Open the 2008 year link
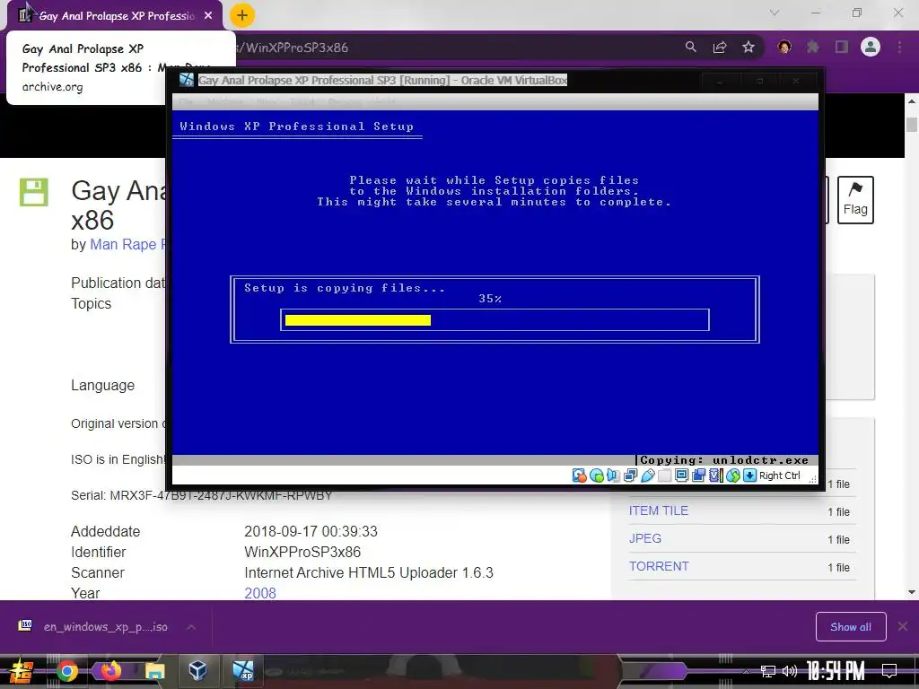 click(259, 593)
